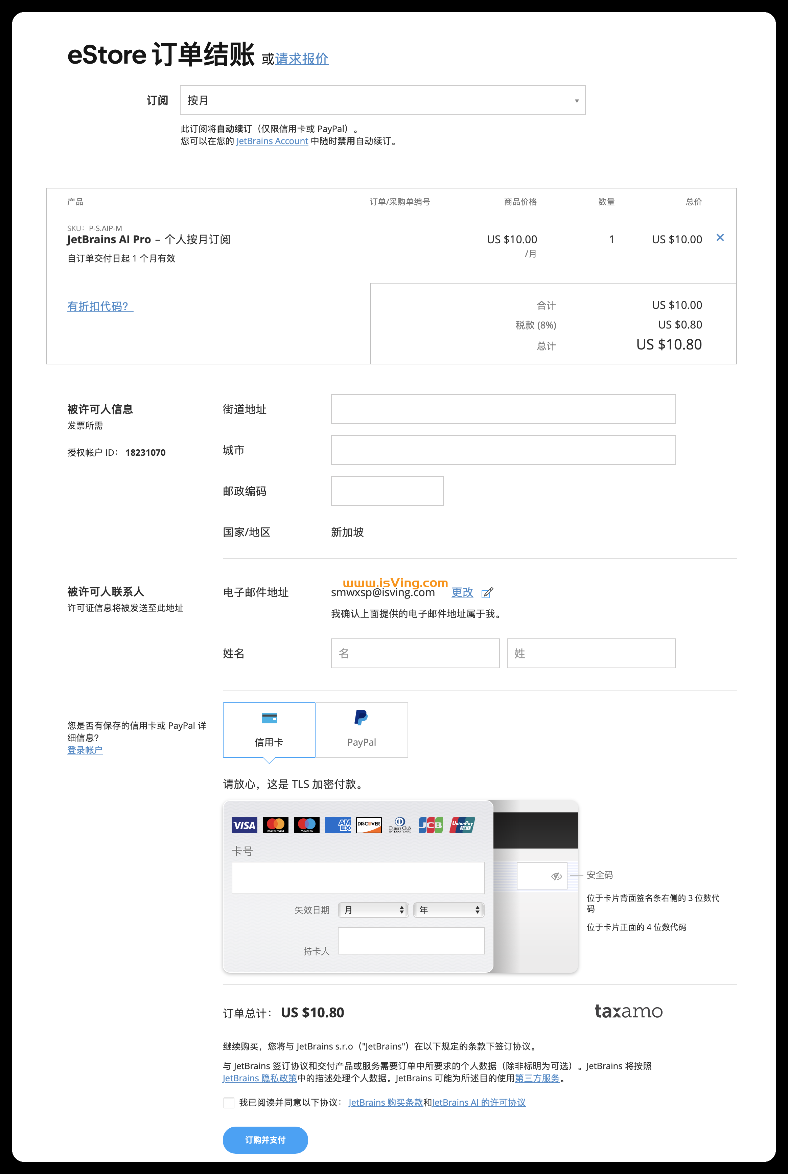The height and width of the screenshot is (1174, 788).
Task: Open the 订阅 按月 dropdown
Action: pos(383,100)
